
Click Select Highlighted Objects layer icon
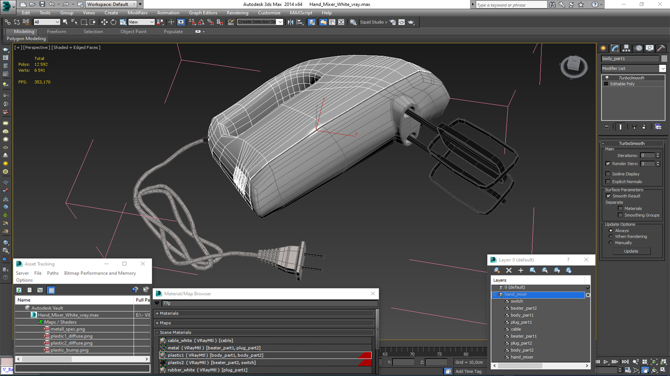[533, 270]
